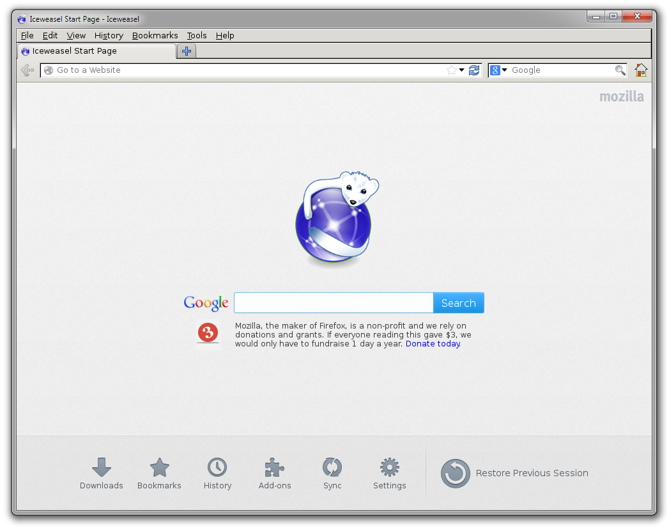Open the Add-ons manager

(275, 474)
